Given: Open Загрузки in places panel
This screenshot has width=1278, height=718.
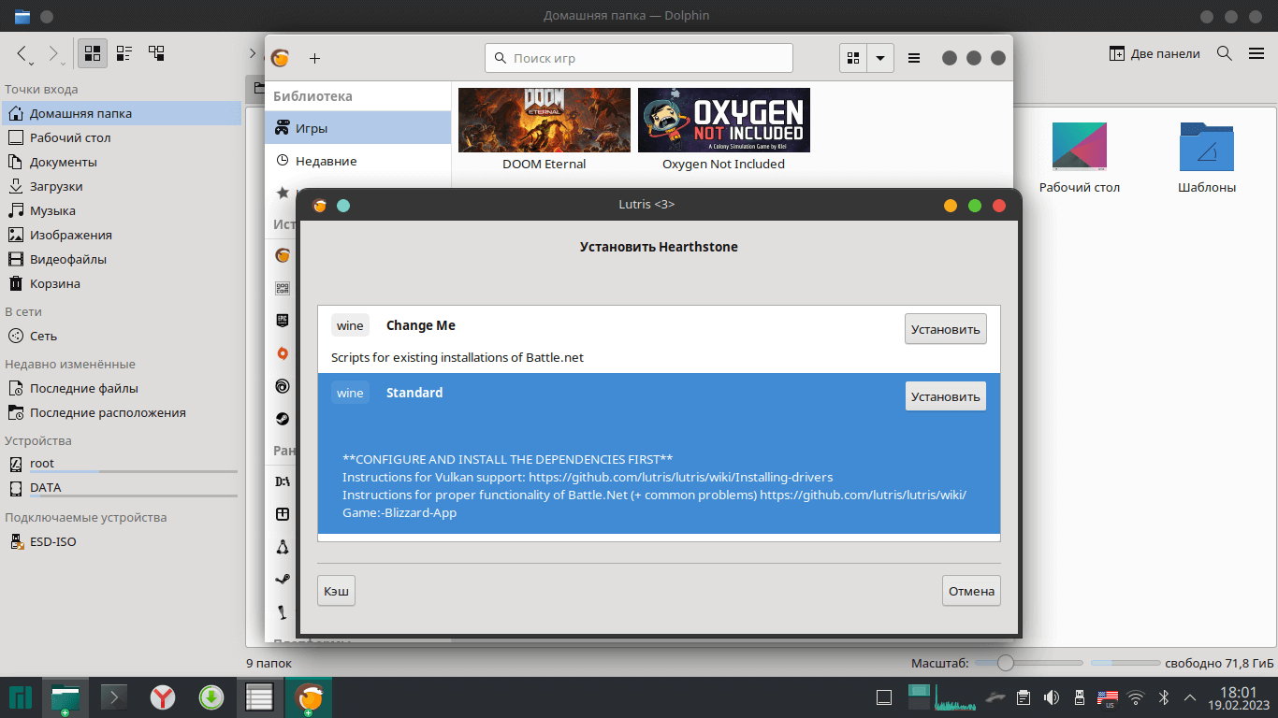Looking at the screenshot, I should coord(122,186).
